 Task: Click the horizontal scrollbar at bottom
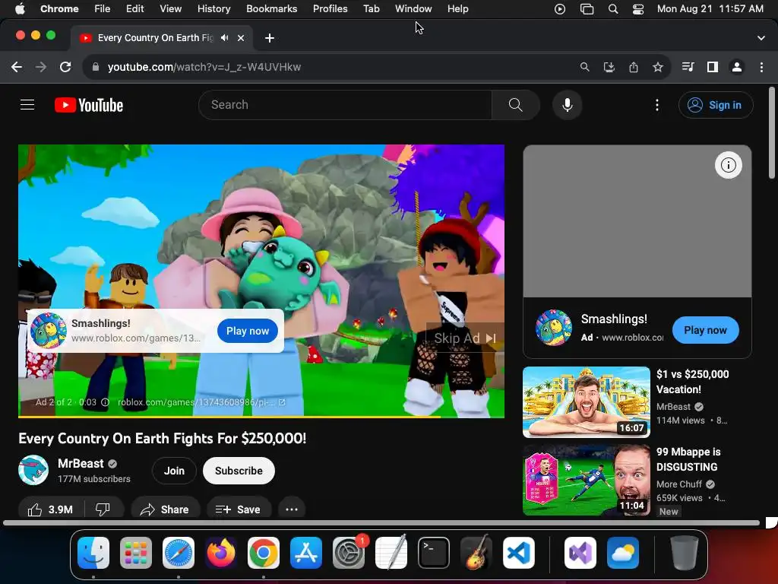[381, 523]
